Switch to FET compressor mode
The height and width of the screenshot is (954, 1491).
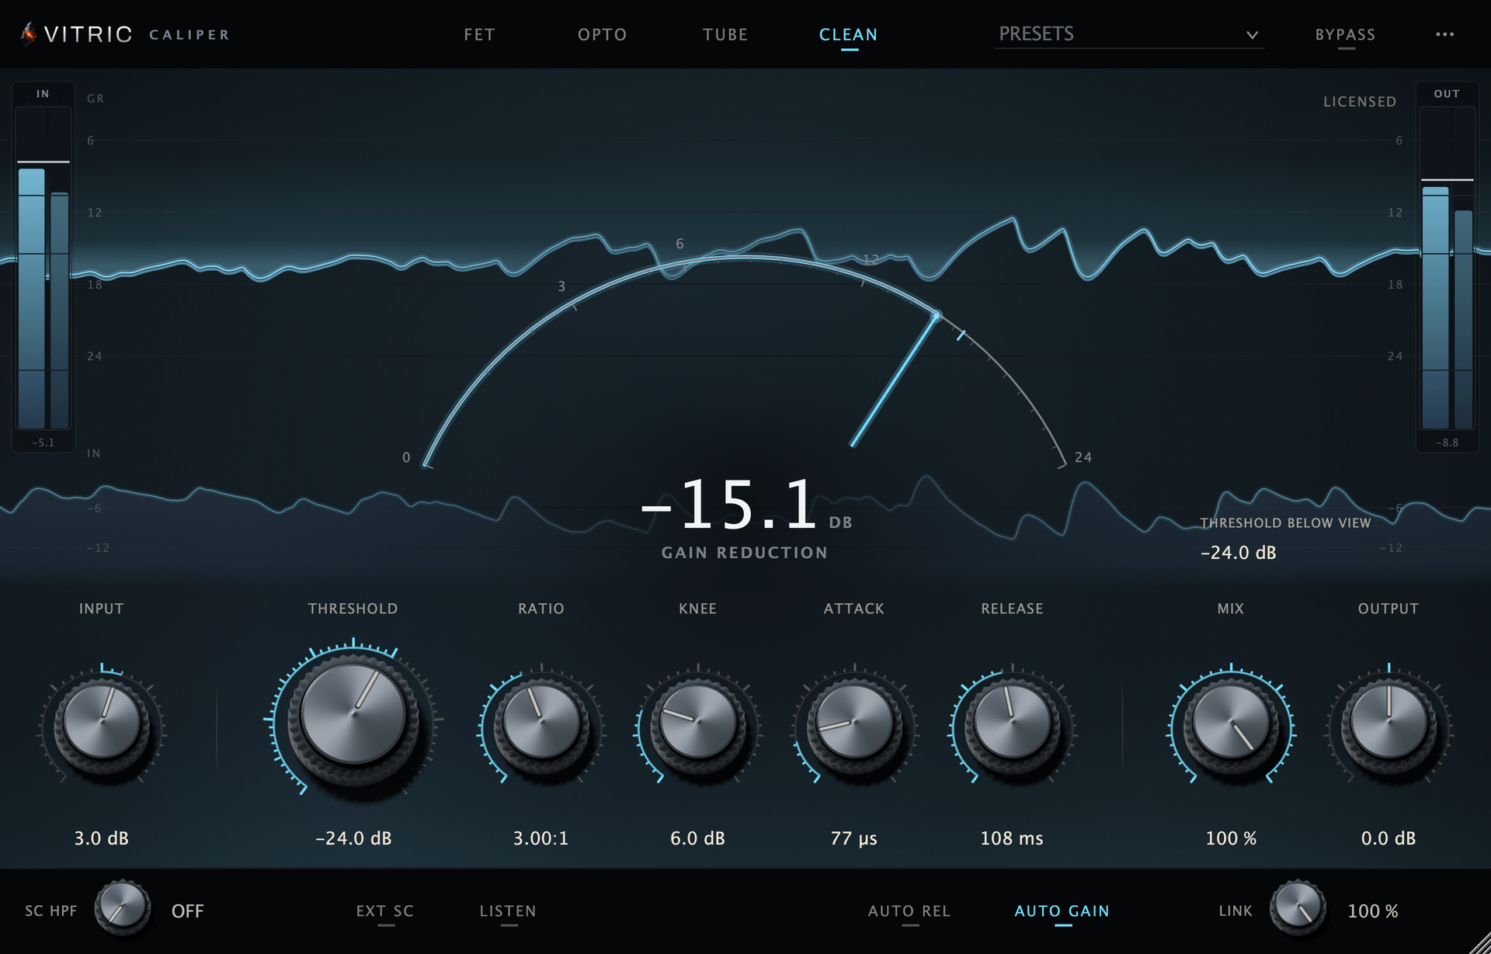pyautogui.click(x=479, y=35)
